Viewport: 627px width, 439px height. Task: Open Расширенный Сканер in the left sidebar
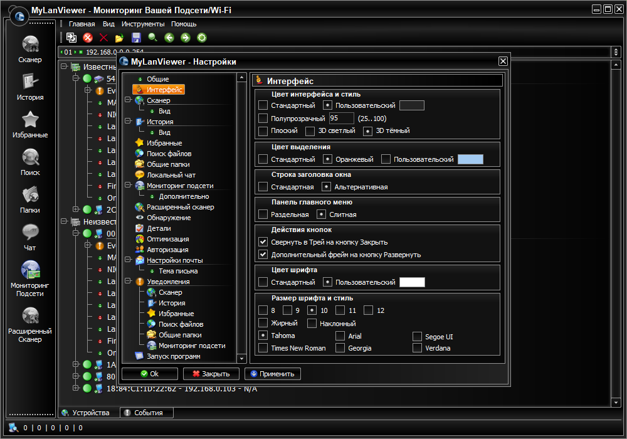pyautogui.click(x=30, y=325)
